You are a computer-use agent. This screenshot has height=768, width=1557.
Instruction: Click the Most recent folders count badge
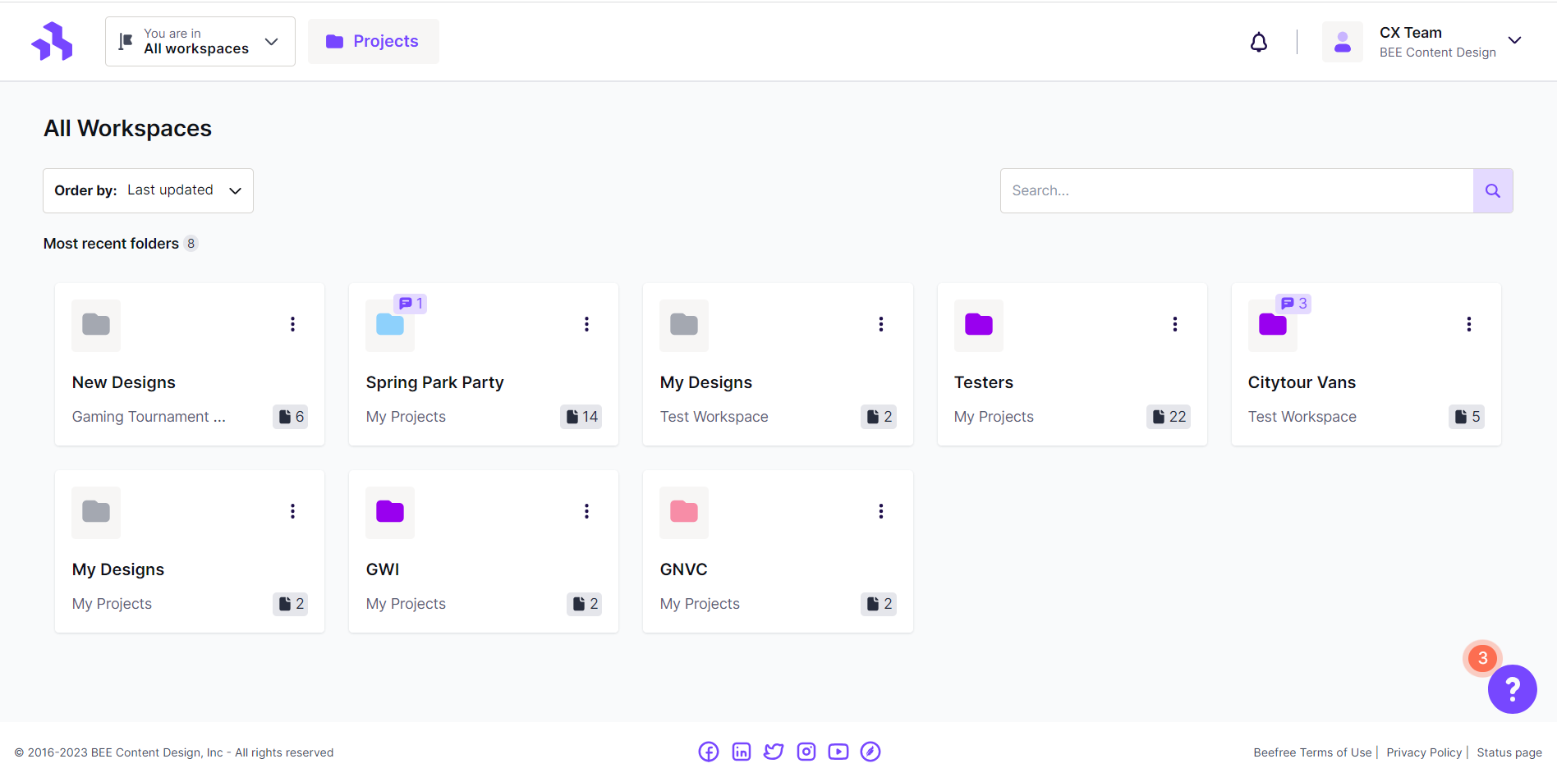[x=191, y=244]
